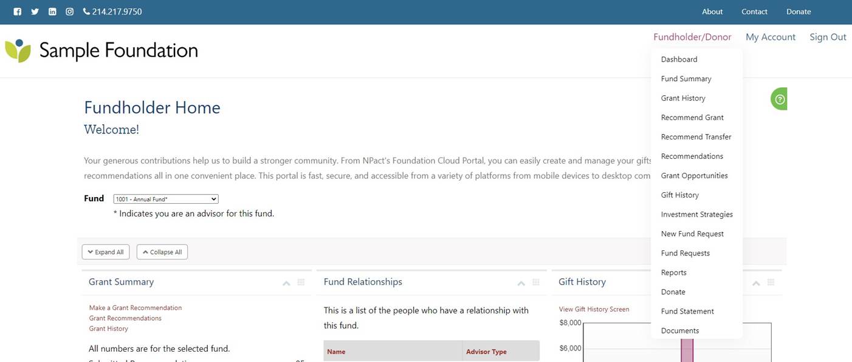
Task: Click Make a Grant Recommendation link
Action: (x=135, y=308)
